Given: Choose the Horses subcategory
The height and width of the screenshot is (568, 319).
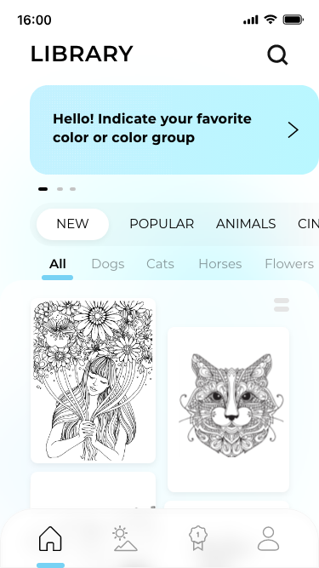Looking at the screenshot, I should 220,264.
